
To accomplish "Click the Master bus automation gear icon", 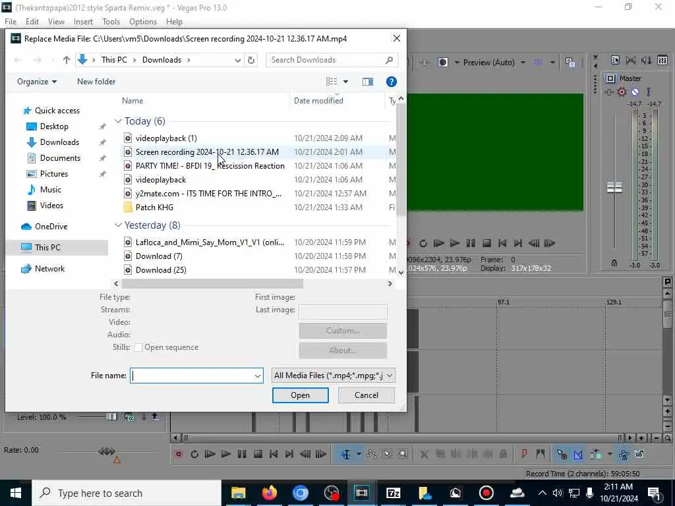I will coord(622,92).
